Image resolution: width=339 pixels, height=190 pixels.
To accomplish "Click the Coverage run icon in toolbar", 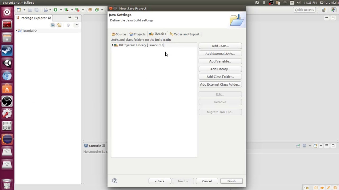I will click(x=66, y=10).
